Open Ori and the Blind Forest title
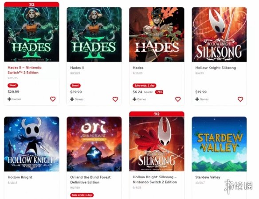The width and height of the screenshot is (259, 199). [x=90, y=180]
